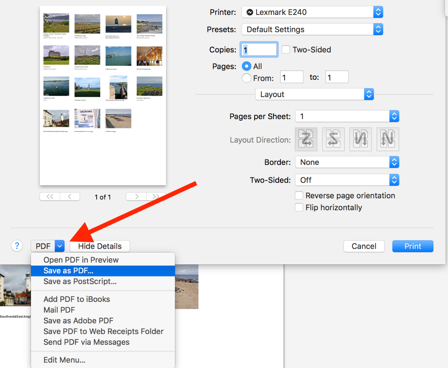Choose Edit Menu… in the PDF menu
The width and height of the screenshot is (448, 368).
tap(103, 360)
